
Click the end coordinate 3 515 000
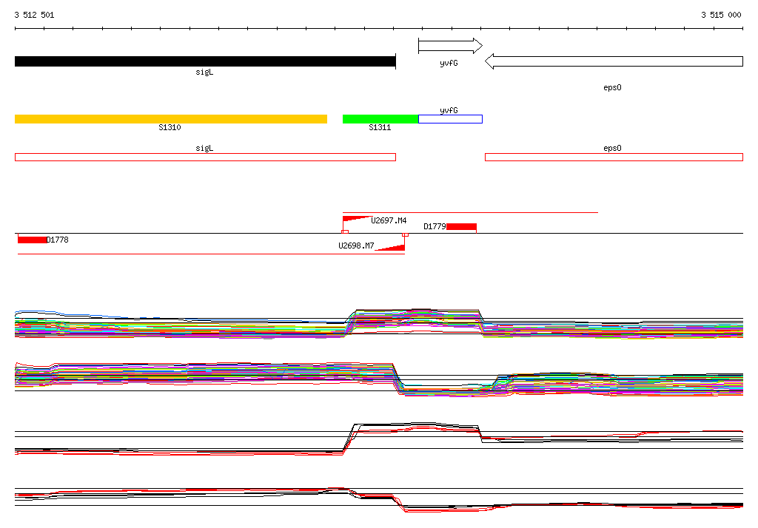(721, 15)
